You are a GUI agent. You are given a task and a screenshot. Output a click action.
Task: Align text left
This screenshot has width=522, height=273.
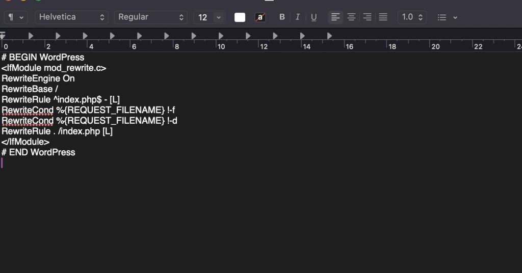335,17
